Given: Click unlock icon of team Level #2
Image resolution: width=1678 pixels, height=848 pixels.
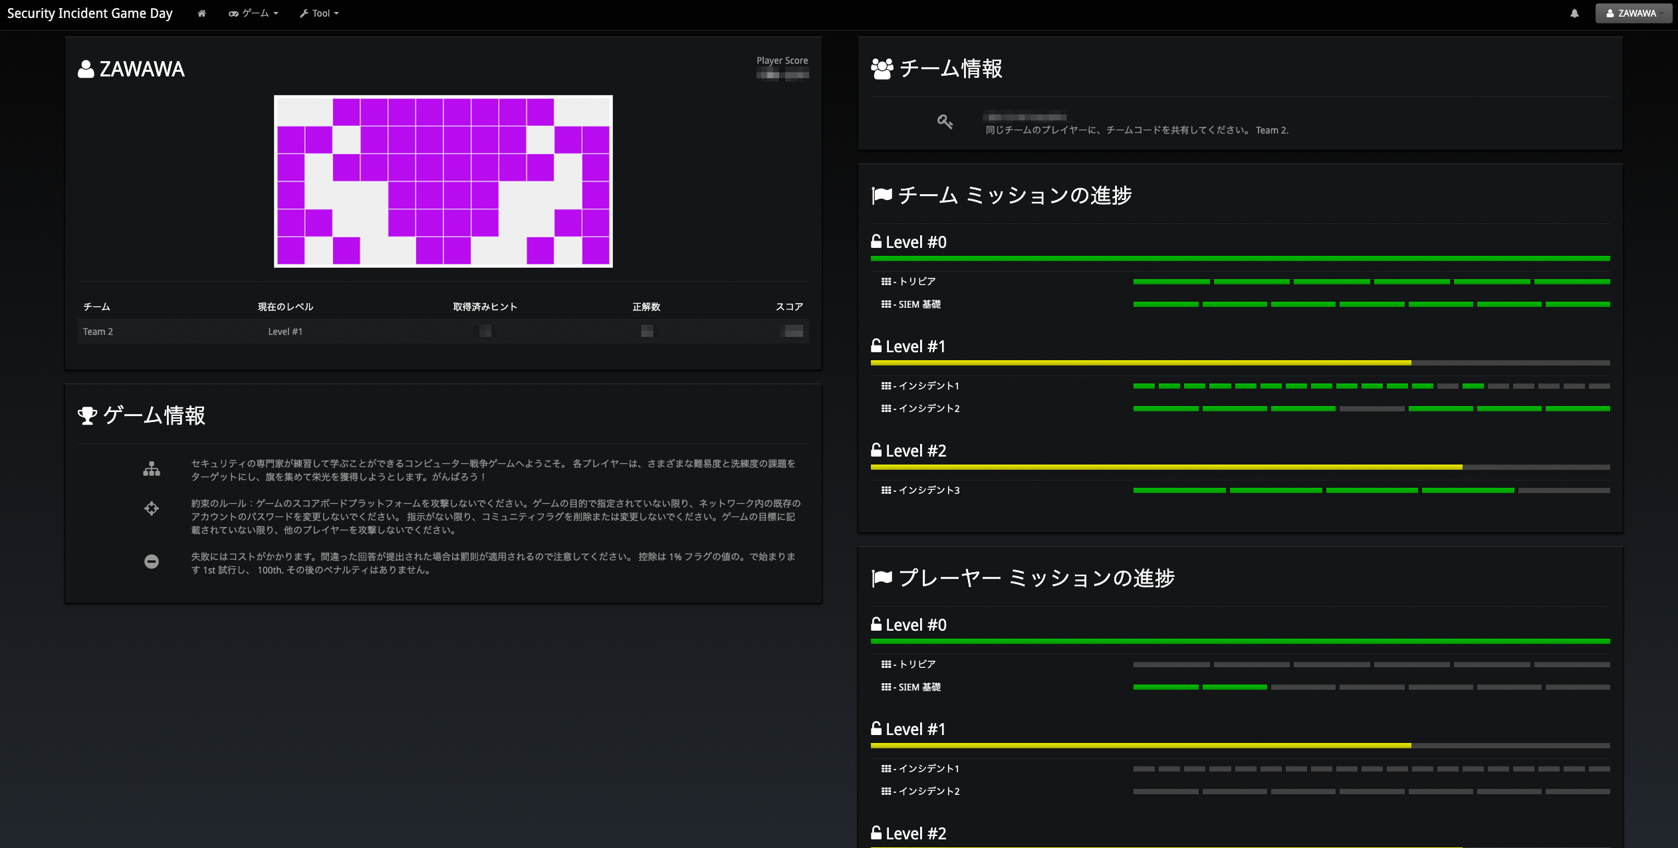Looking at the screenshot, I should click(x=877, y=450).
